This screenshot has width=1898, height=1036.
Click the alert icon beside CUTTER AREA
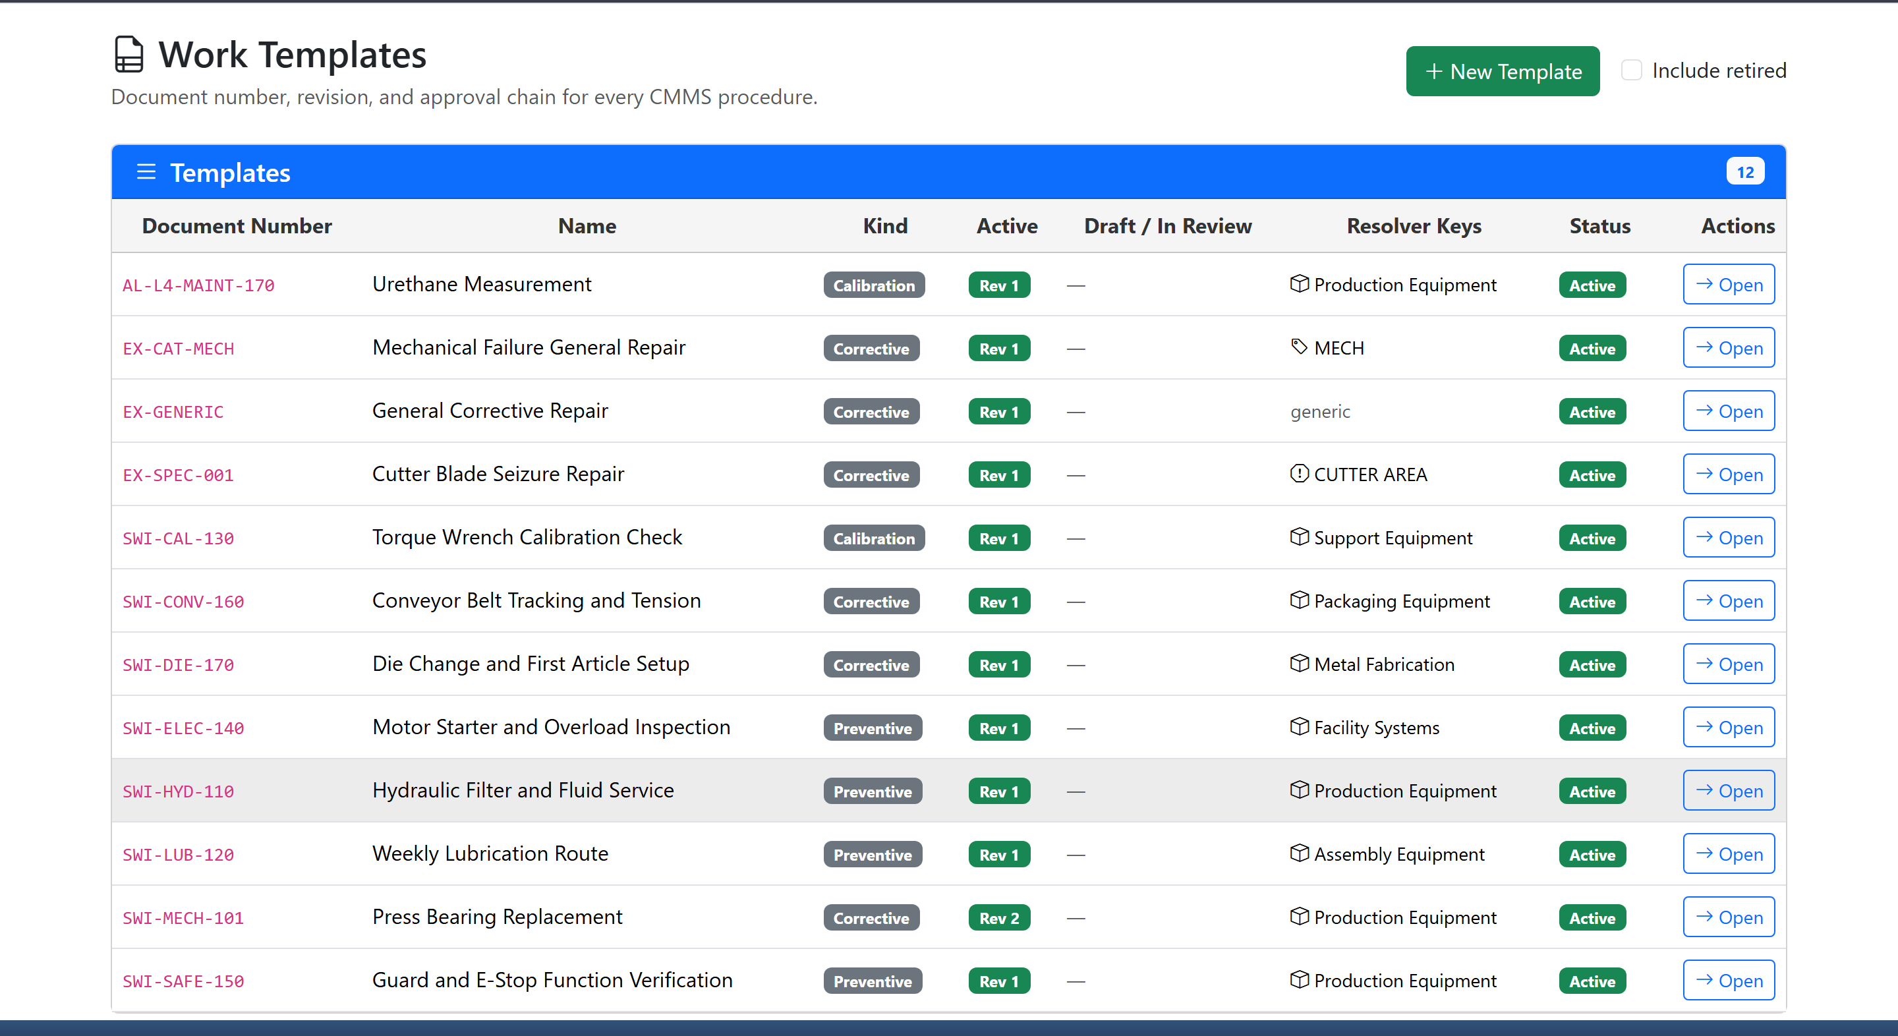1299,474
